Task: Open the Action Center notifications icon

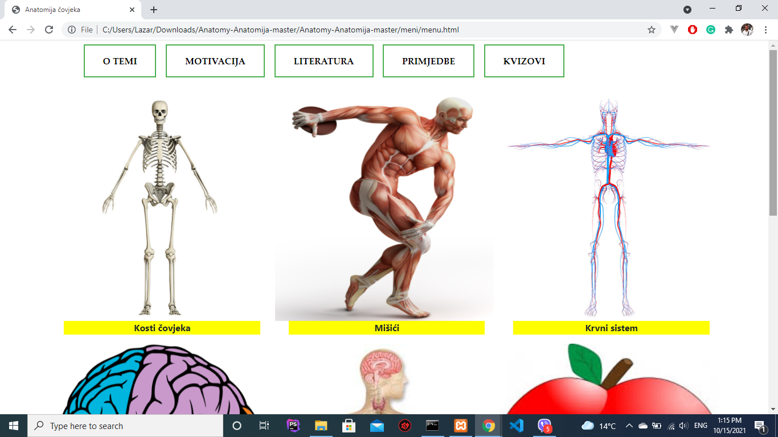Action: pos(760,426)
